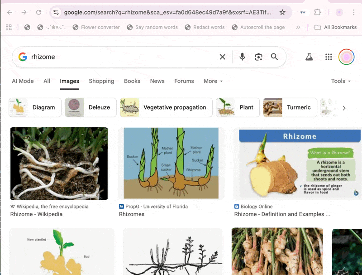Reload the page
362x275 pixels.
click(x=38, y=12)
